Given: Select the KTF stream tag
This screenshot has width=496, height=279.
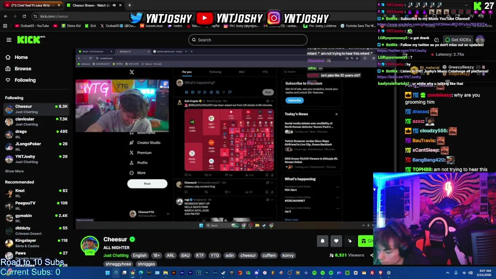Looking at the screenshot, I should click(200, 255).
